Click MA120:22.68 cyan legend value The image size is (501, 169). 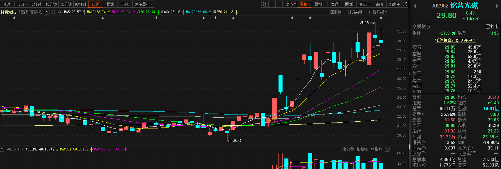pyautogui.click(x=196, y=12)
